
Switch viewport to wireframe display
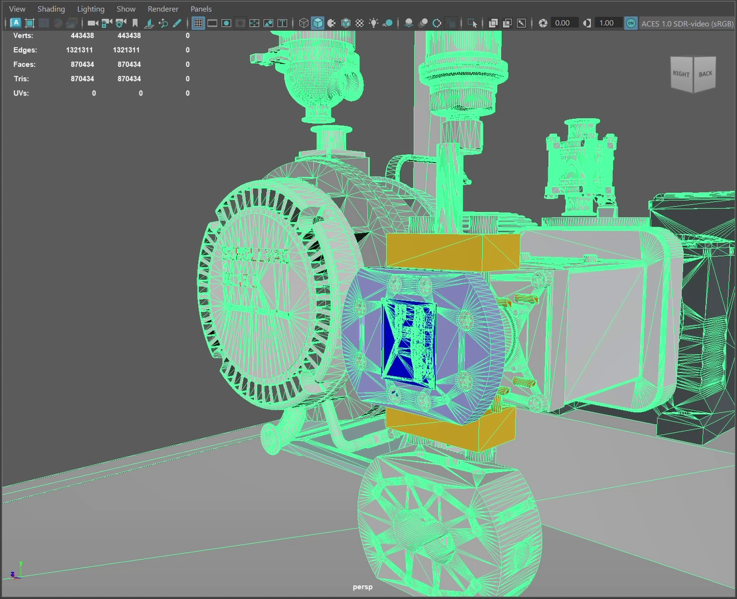point(303,23)
